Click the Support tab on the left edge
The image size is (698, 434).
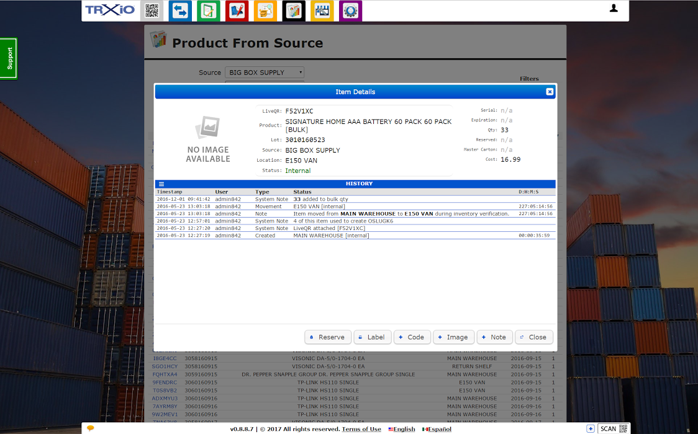8,58
